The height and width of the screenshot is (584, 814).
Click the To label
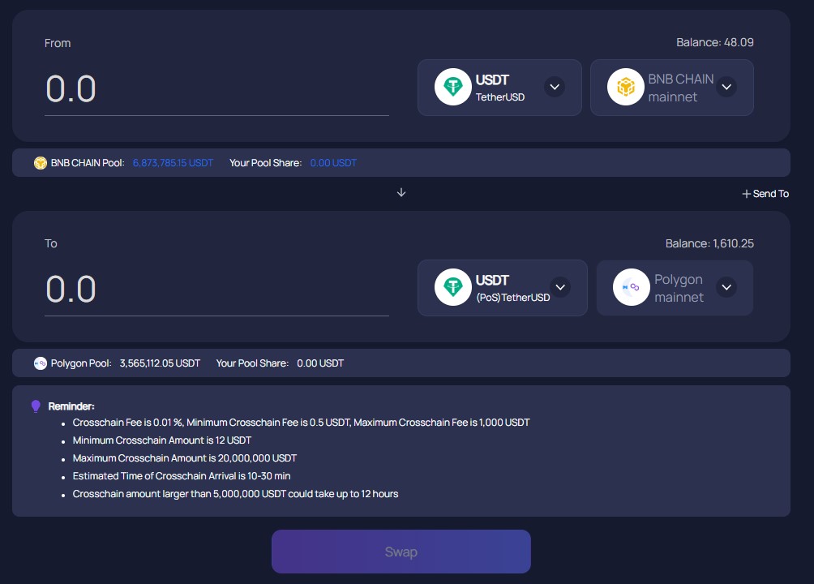tap(51, 243)
